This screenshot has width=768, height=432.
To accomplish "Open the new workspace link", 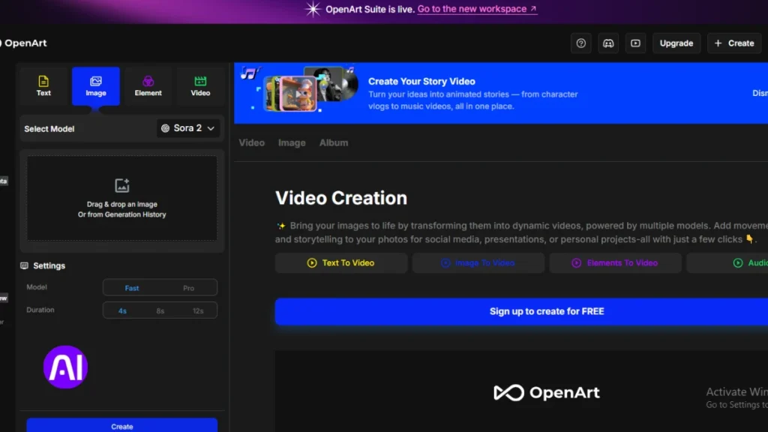I will click(x=472, y=8).
